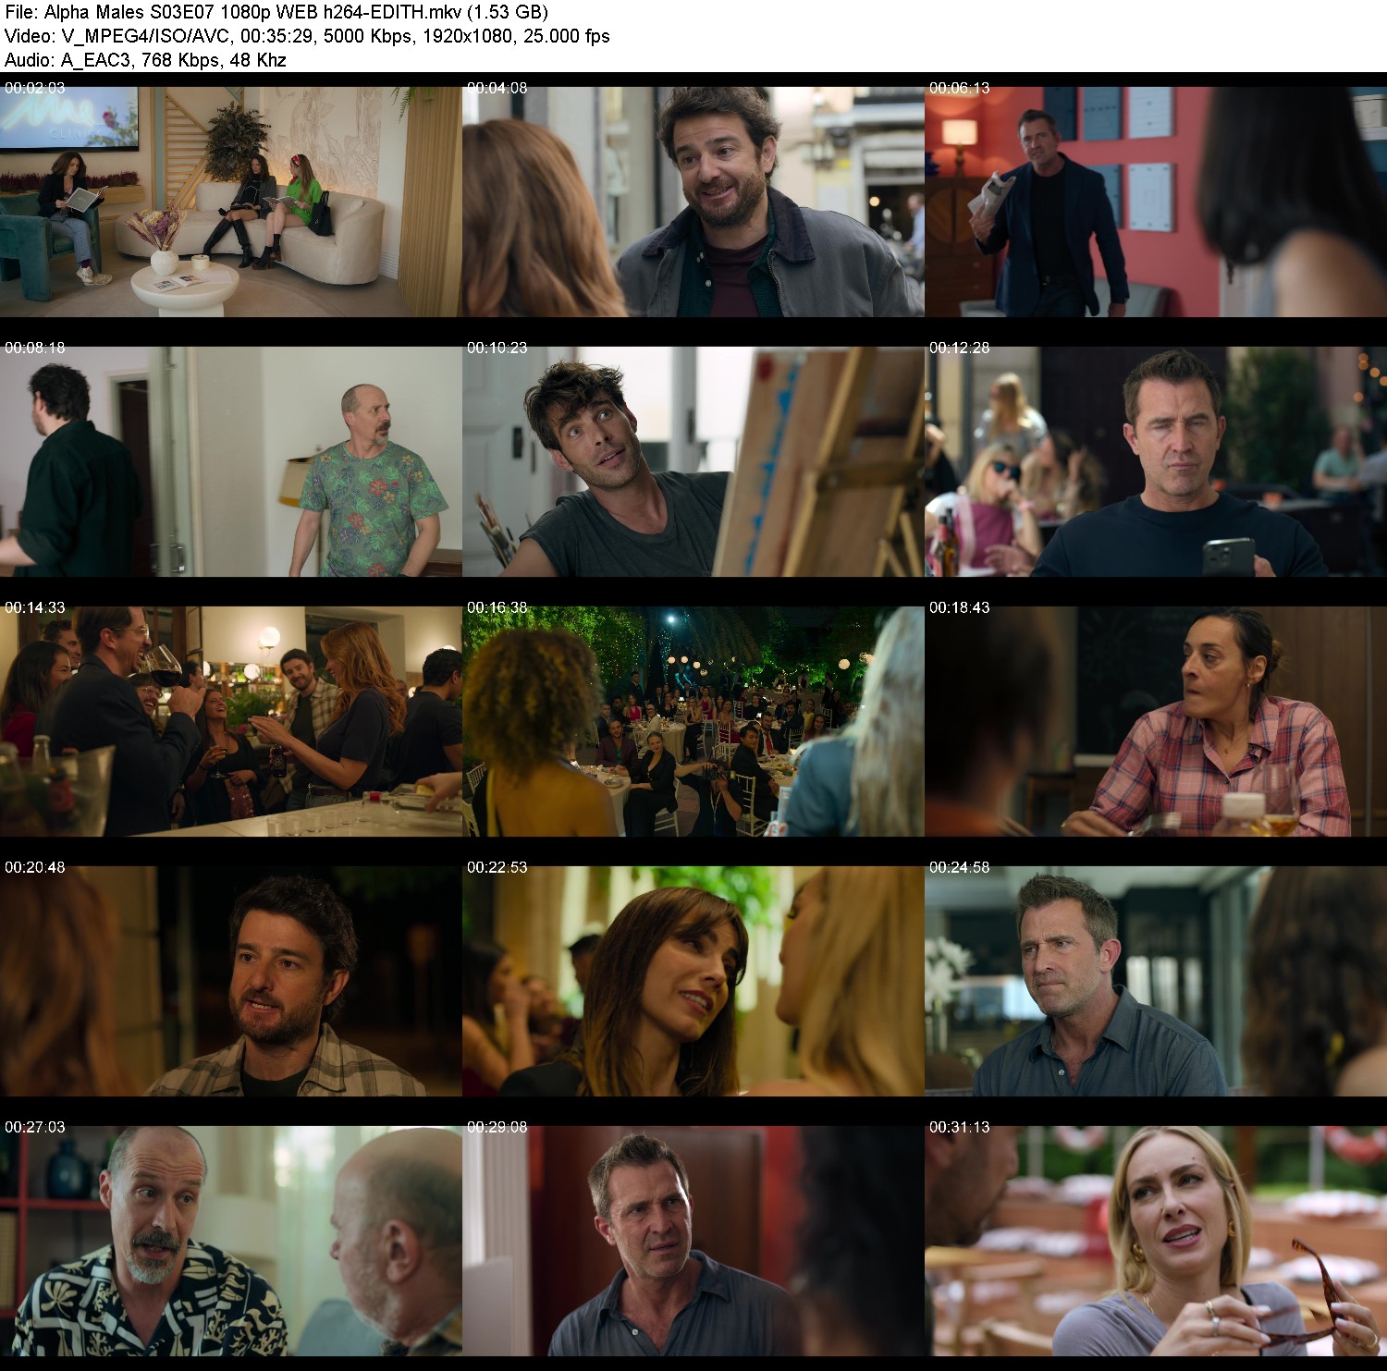Pick the frame stamped 00:18:43
Image resolution: width=1387 pixels, height=1371 pixels.
coord(1156,721)
